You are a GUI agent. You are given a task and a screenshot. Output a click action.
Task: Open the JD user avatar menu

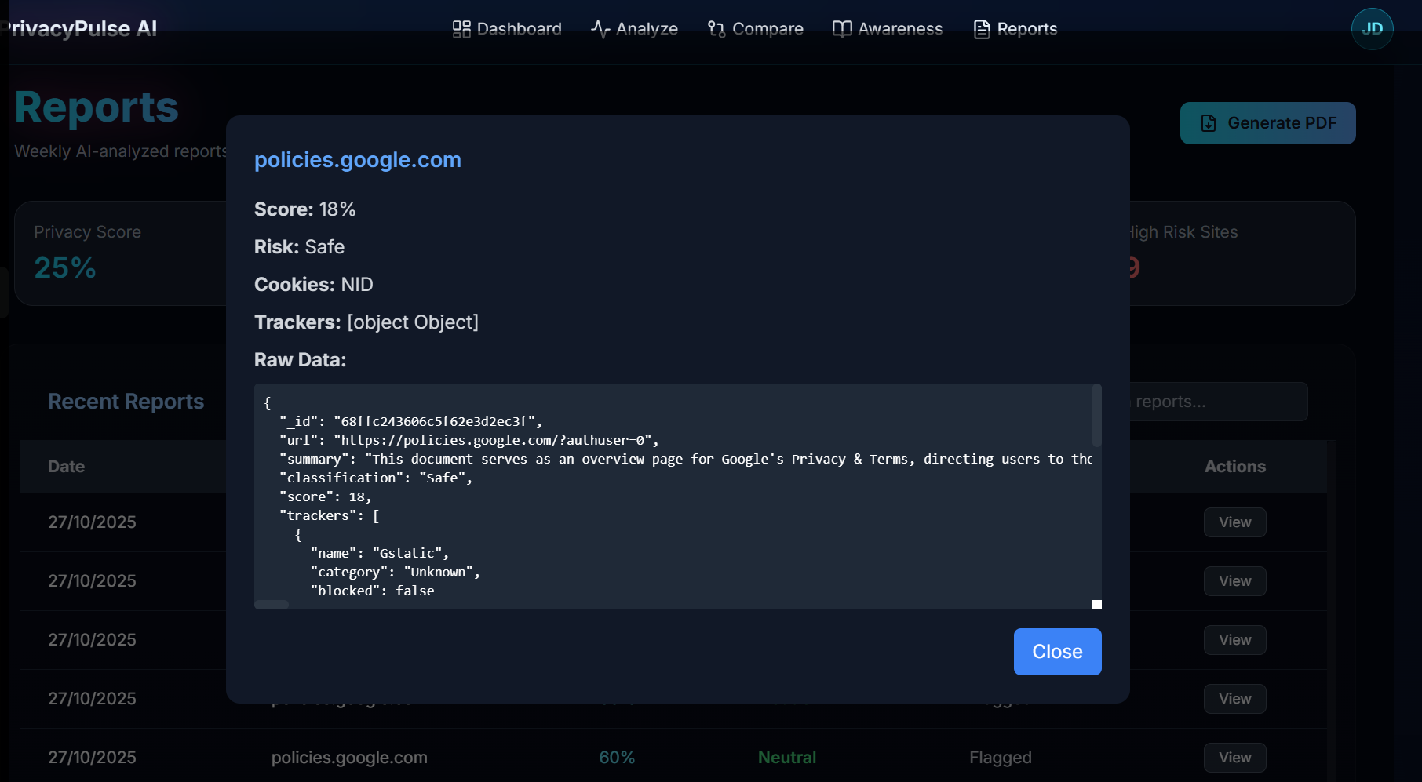click(1373, 29)
